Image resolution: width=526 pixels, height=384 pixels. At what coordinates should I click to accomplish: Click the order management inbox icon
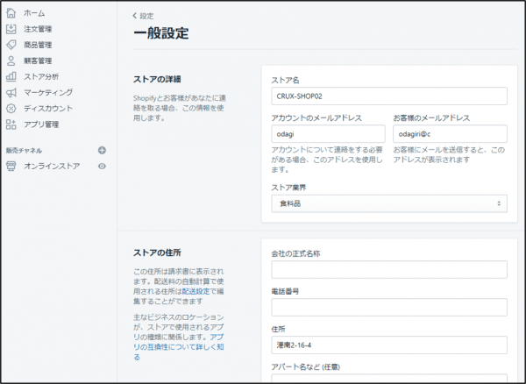coord(11,29)
